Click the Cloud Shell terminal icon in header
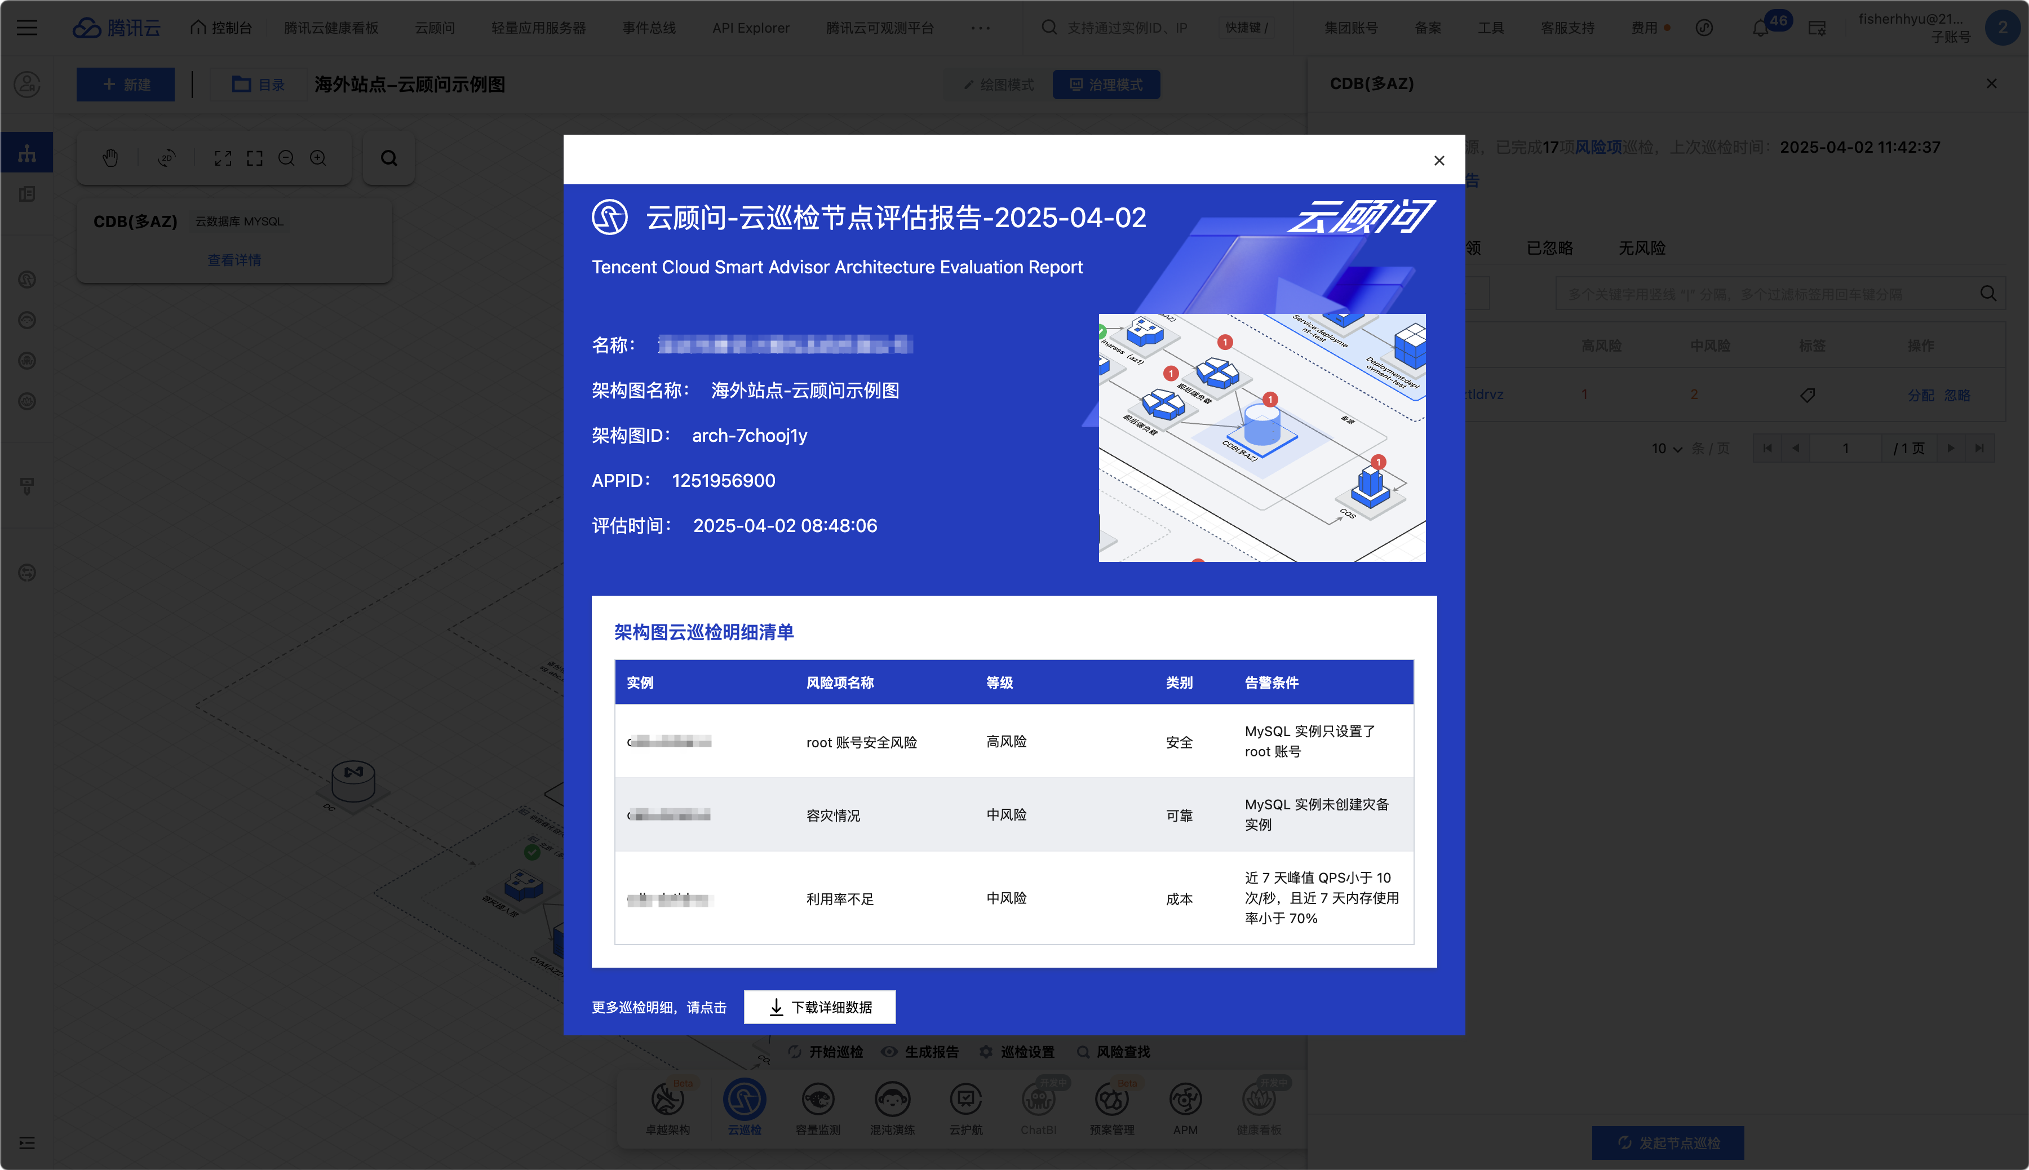The width and height of the screenshot is (2029, 1170). [1817, 27]
